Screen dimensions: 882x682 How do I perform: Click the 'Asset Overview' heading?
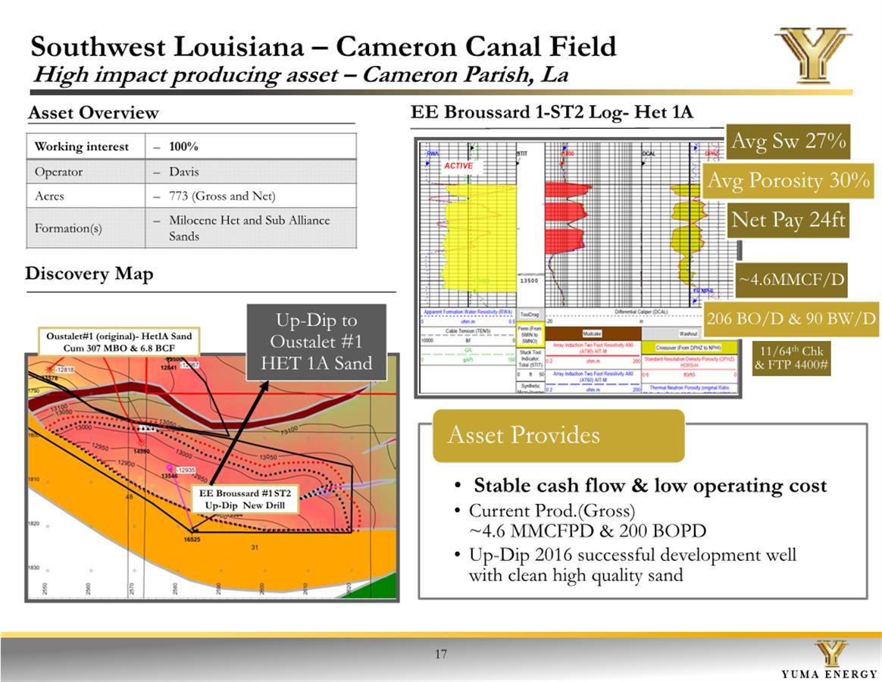[93, 113]
